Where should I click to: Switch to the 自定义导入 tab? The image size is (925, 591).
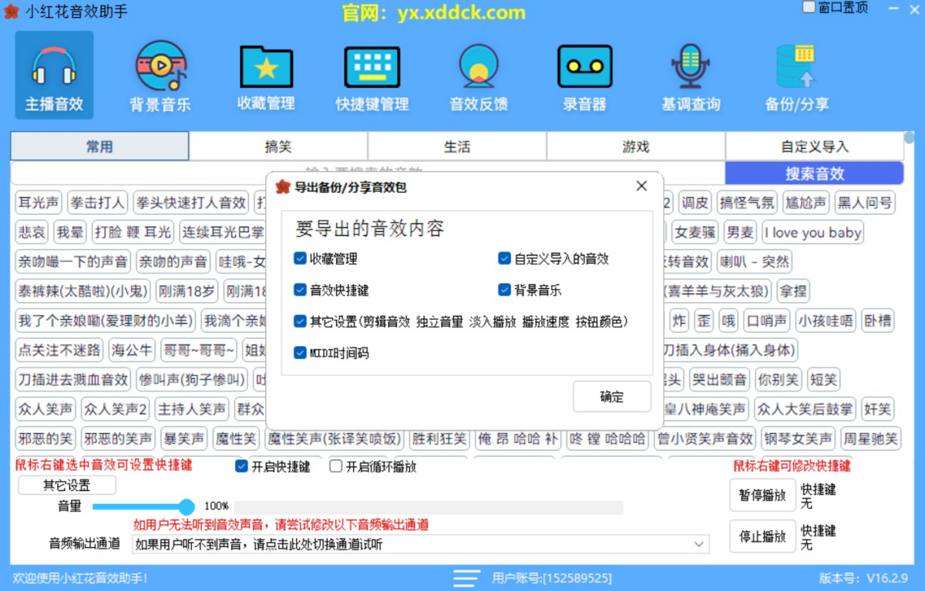pos(812,146)
